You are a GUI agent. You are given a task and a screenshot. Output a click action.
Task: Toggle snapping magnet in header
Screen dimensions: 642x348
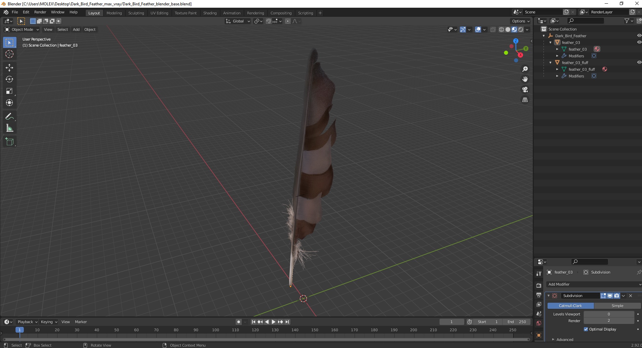[x=269, y=21]
